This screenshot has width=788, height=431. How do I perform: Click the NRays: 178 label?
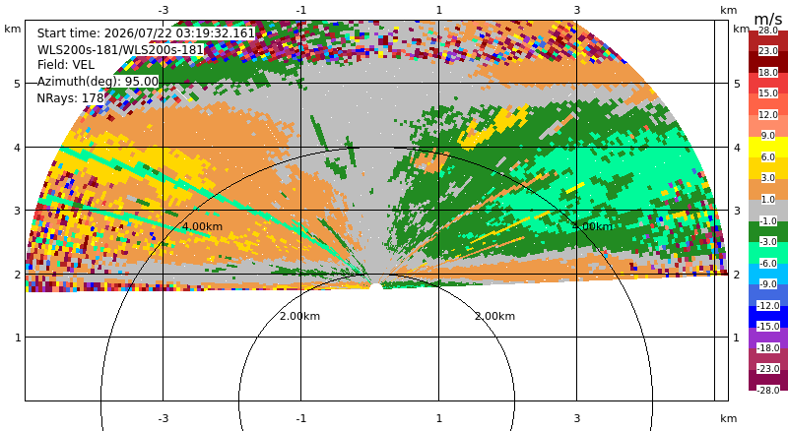(x=70, y=98)
